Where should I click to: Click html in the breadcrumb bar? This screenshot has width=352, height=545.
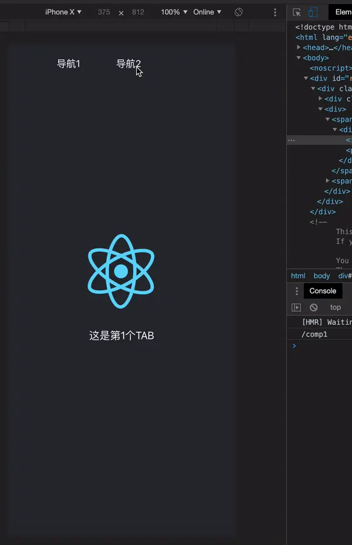[298, 275]
